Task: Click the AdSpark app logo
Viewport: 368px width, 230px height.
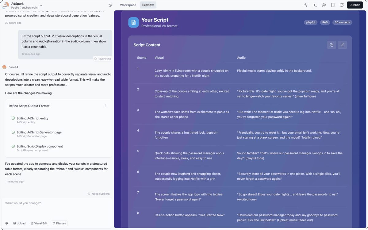Action: click(5, 5)
